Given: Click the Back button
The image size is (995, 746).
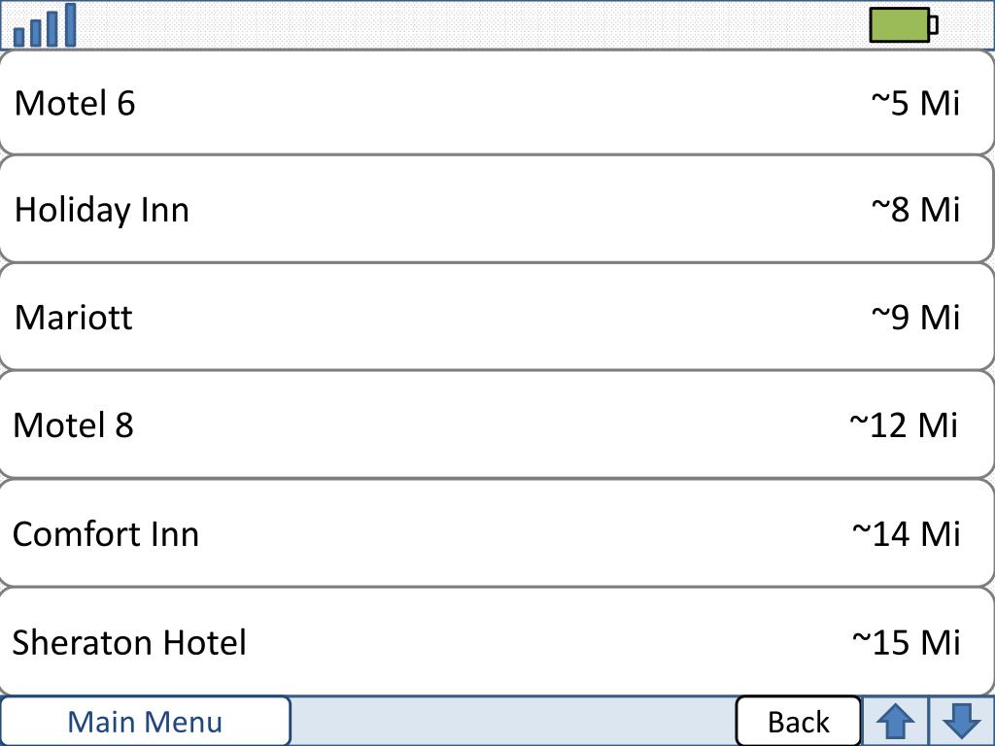Looking at the screenshot, I should [799, 722].
